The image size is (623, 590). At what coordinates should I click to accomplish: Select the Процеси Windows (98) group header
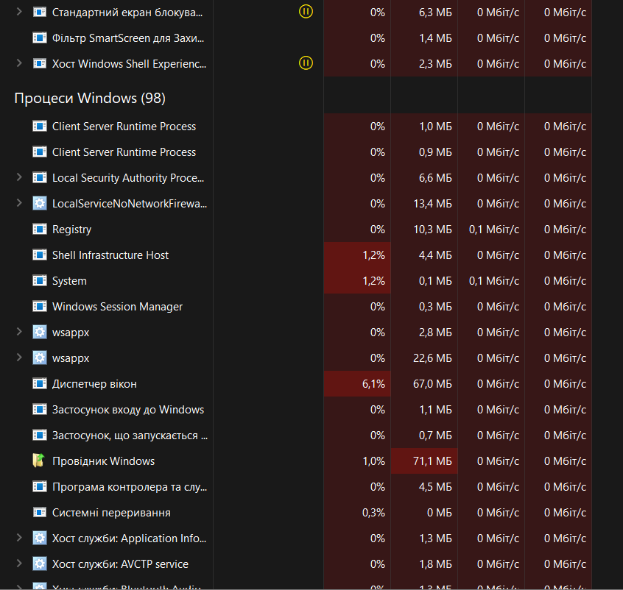(90, 98)
